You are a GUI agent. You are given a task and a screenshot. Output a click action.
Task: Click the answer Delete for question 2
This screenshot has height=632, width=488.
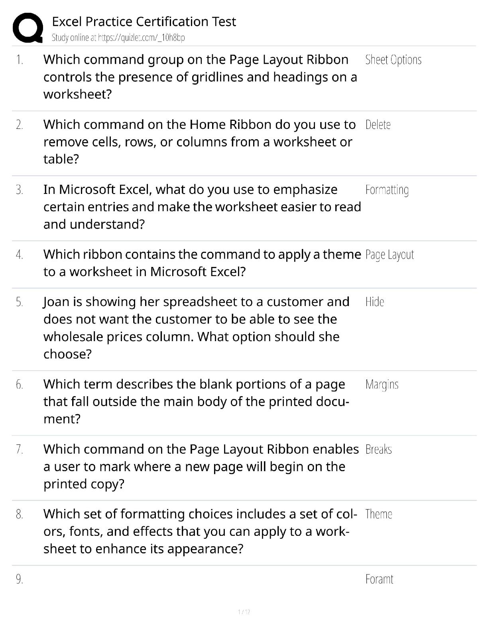[x=378, y=125]
